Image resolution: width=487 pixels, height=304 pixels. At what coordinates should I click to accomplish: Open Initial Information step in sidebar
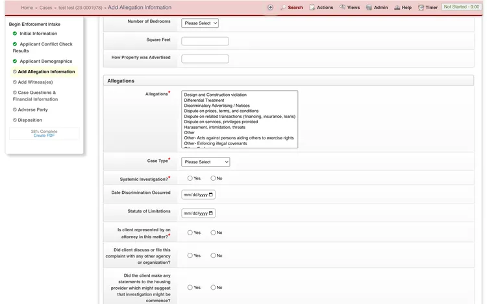(x=38, y=34)
